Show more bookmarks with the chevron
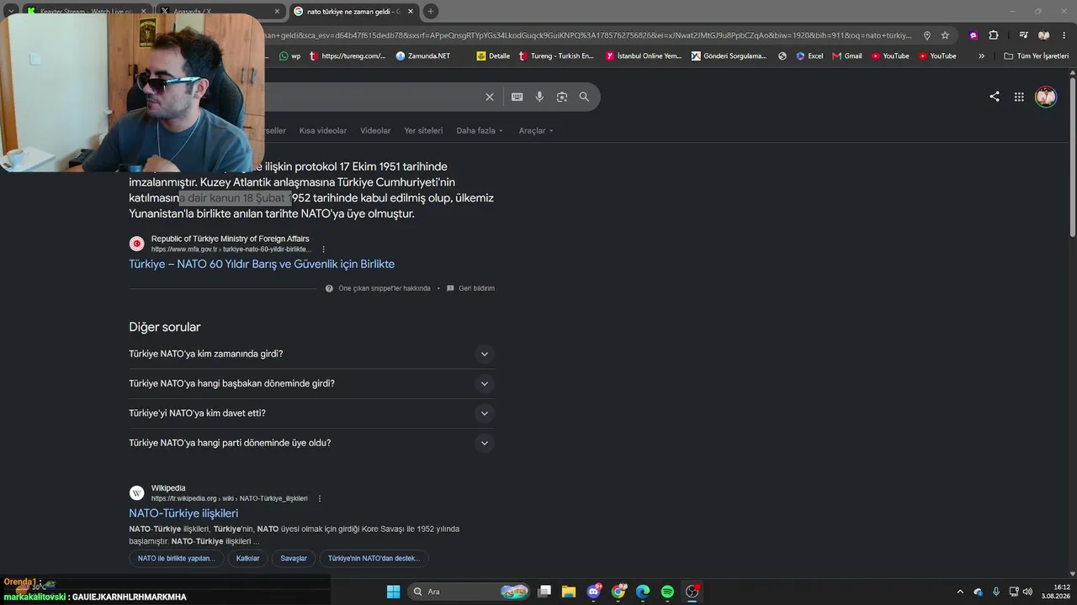The height and width of the screenshot is (605, 1077). 981,56
